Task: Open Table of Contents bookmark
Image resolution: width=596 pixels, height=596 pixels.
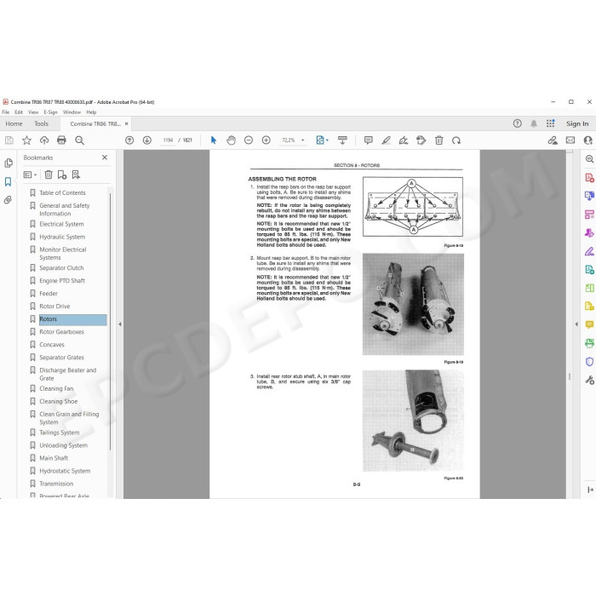Action: pyautogui.click(x=62, y=192)
